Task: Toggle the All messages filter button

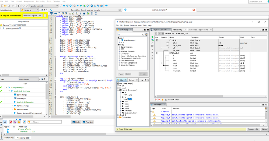Action: [x=5, y=122]
